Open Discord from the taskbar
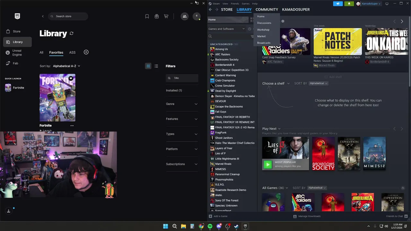 coord(219,226)
